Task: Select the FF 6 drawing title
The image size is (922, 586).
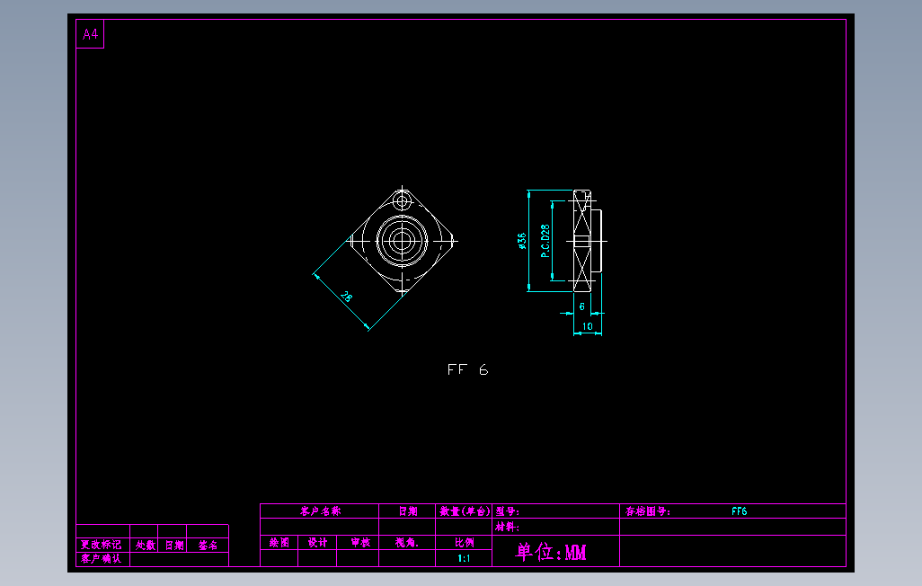Action: (467, 369)
